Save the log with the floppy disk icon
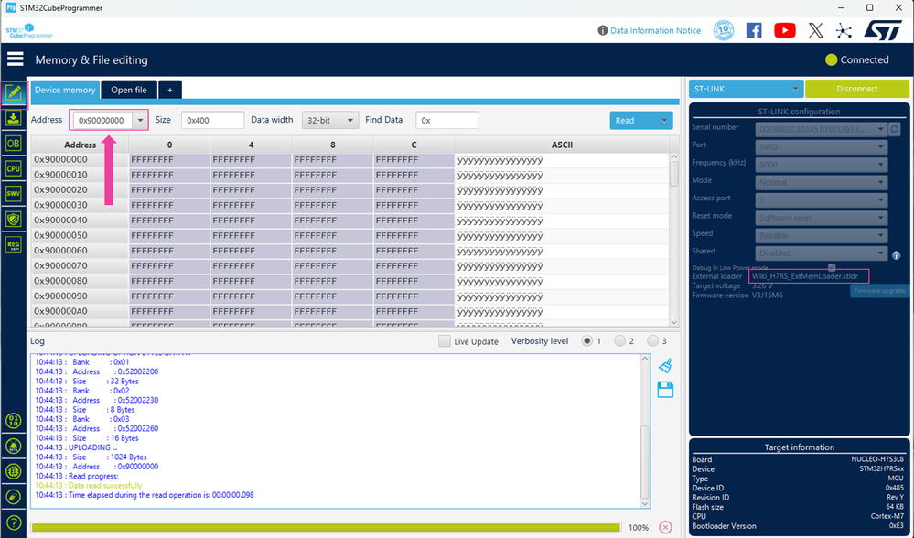The image size is (914, 538). [665, 390]
